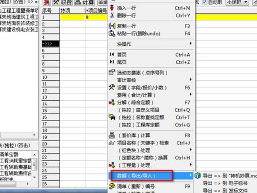Image resolution: width=257 pixels, height=193 pixels.
Task: Click the glasses icon beside 项目名称(关键字)检索
Action: coord(112,143)
